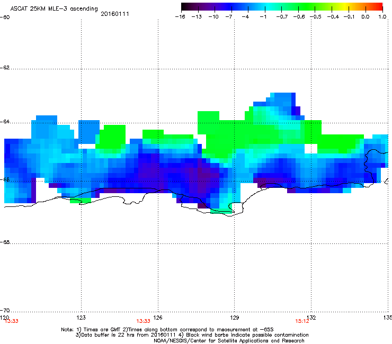
Task: Click the note line about GMT times
Action: coord(167,330)
